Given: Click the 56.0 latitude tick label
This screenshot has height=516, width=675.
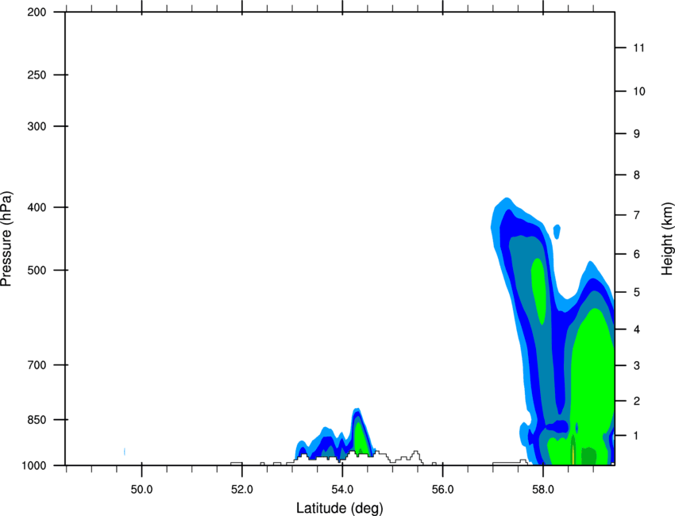Looking at the screenshot, I should (442, 489).
